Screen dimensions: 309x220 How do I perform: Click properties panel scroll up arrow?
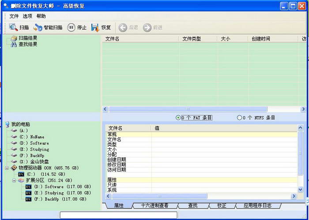click(300, 128)
